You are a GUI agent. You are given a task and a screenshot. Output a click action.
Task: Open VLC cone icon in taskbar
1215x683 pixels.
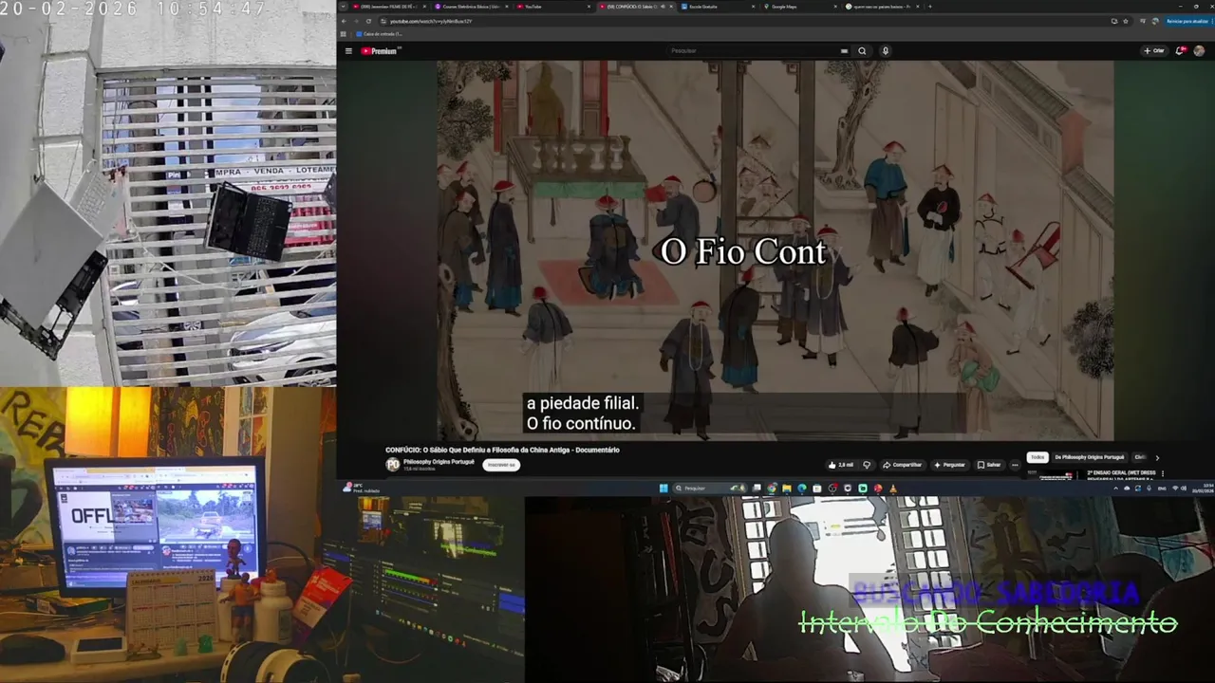click(x=893, y=489)
